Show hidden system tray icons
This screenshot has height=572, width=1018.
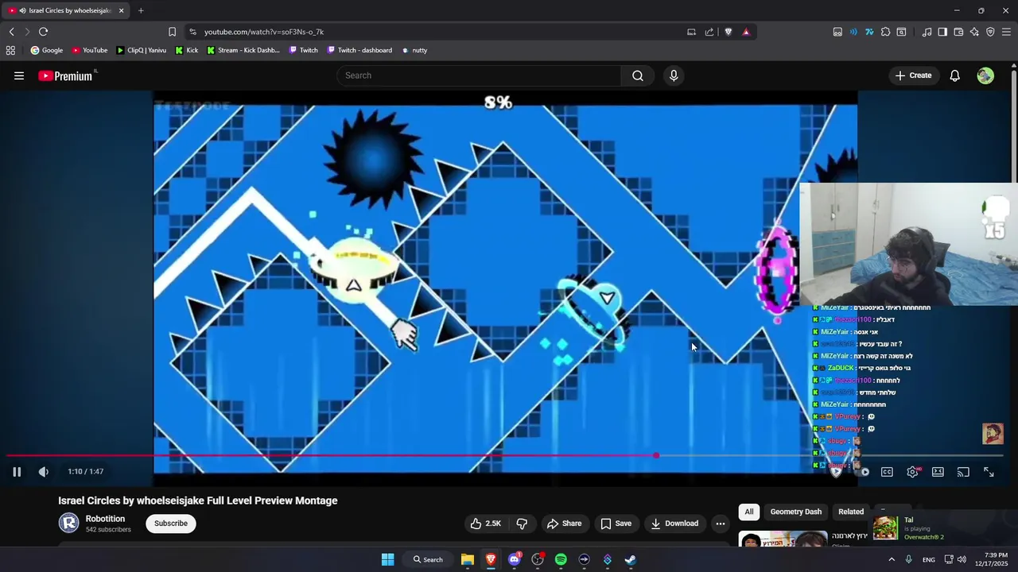[x=892, y=559]
